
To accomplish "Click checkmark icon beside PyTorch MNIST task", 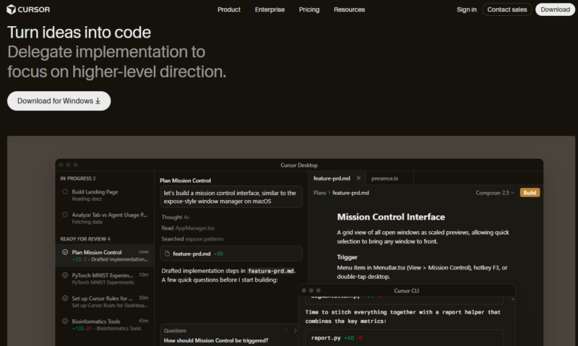I will pos(65,275).
